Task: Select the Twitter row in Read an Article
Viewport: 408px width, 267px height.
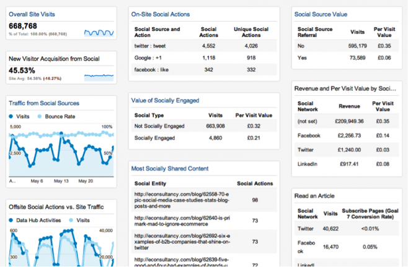Action: point(347,229)
